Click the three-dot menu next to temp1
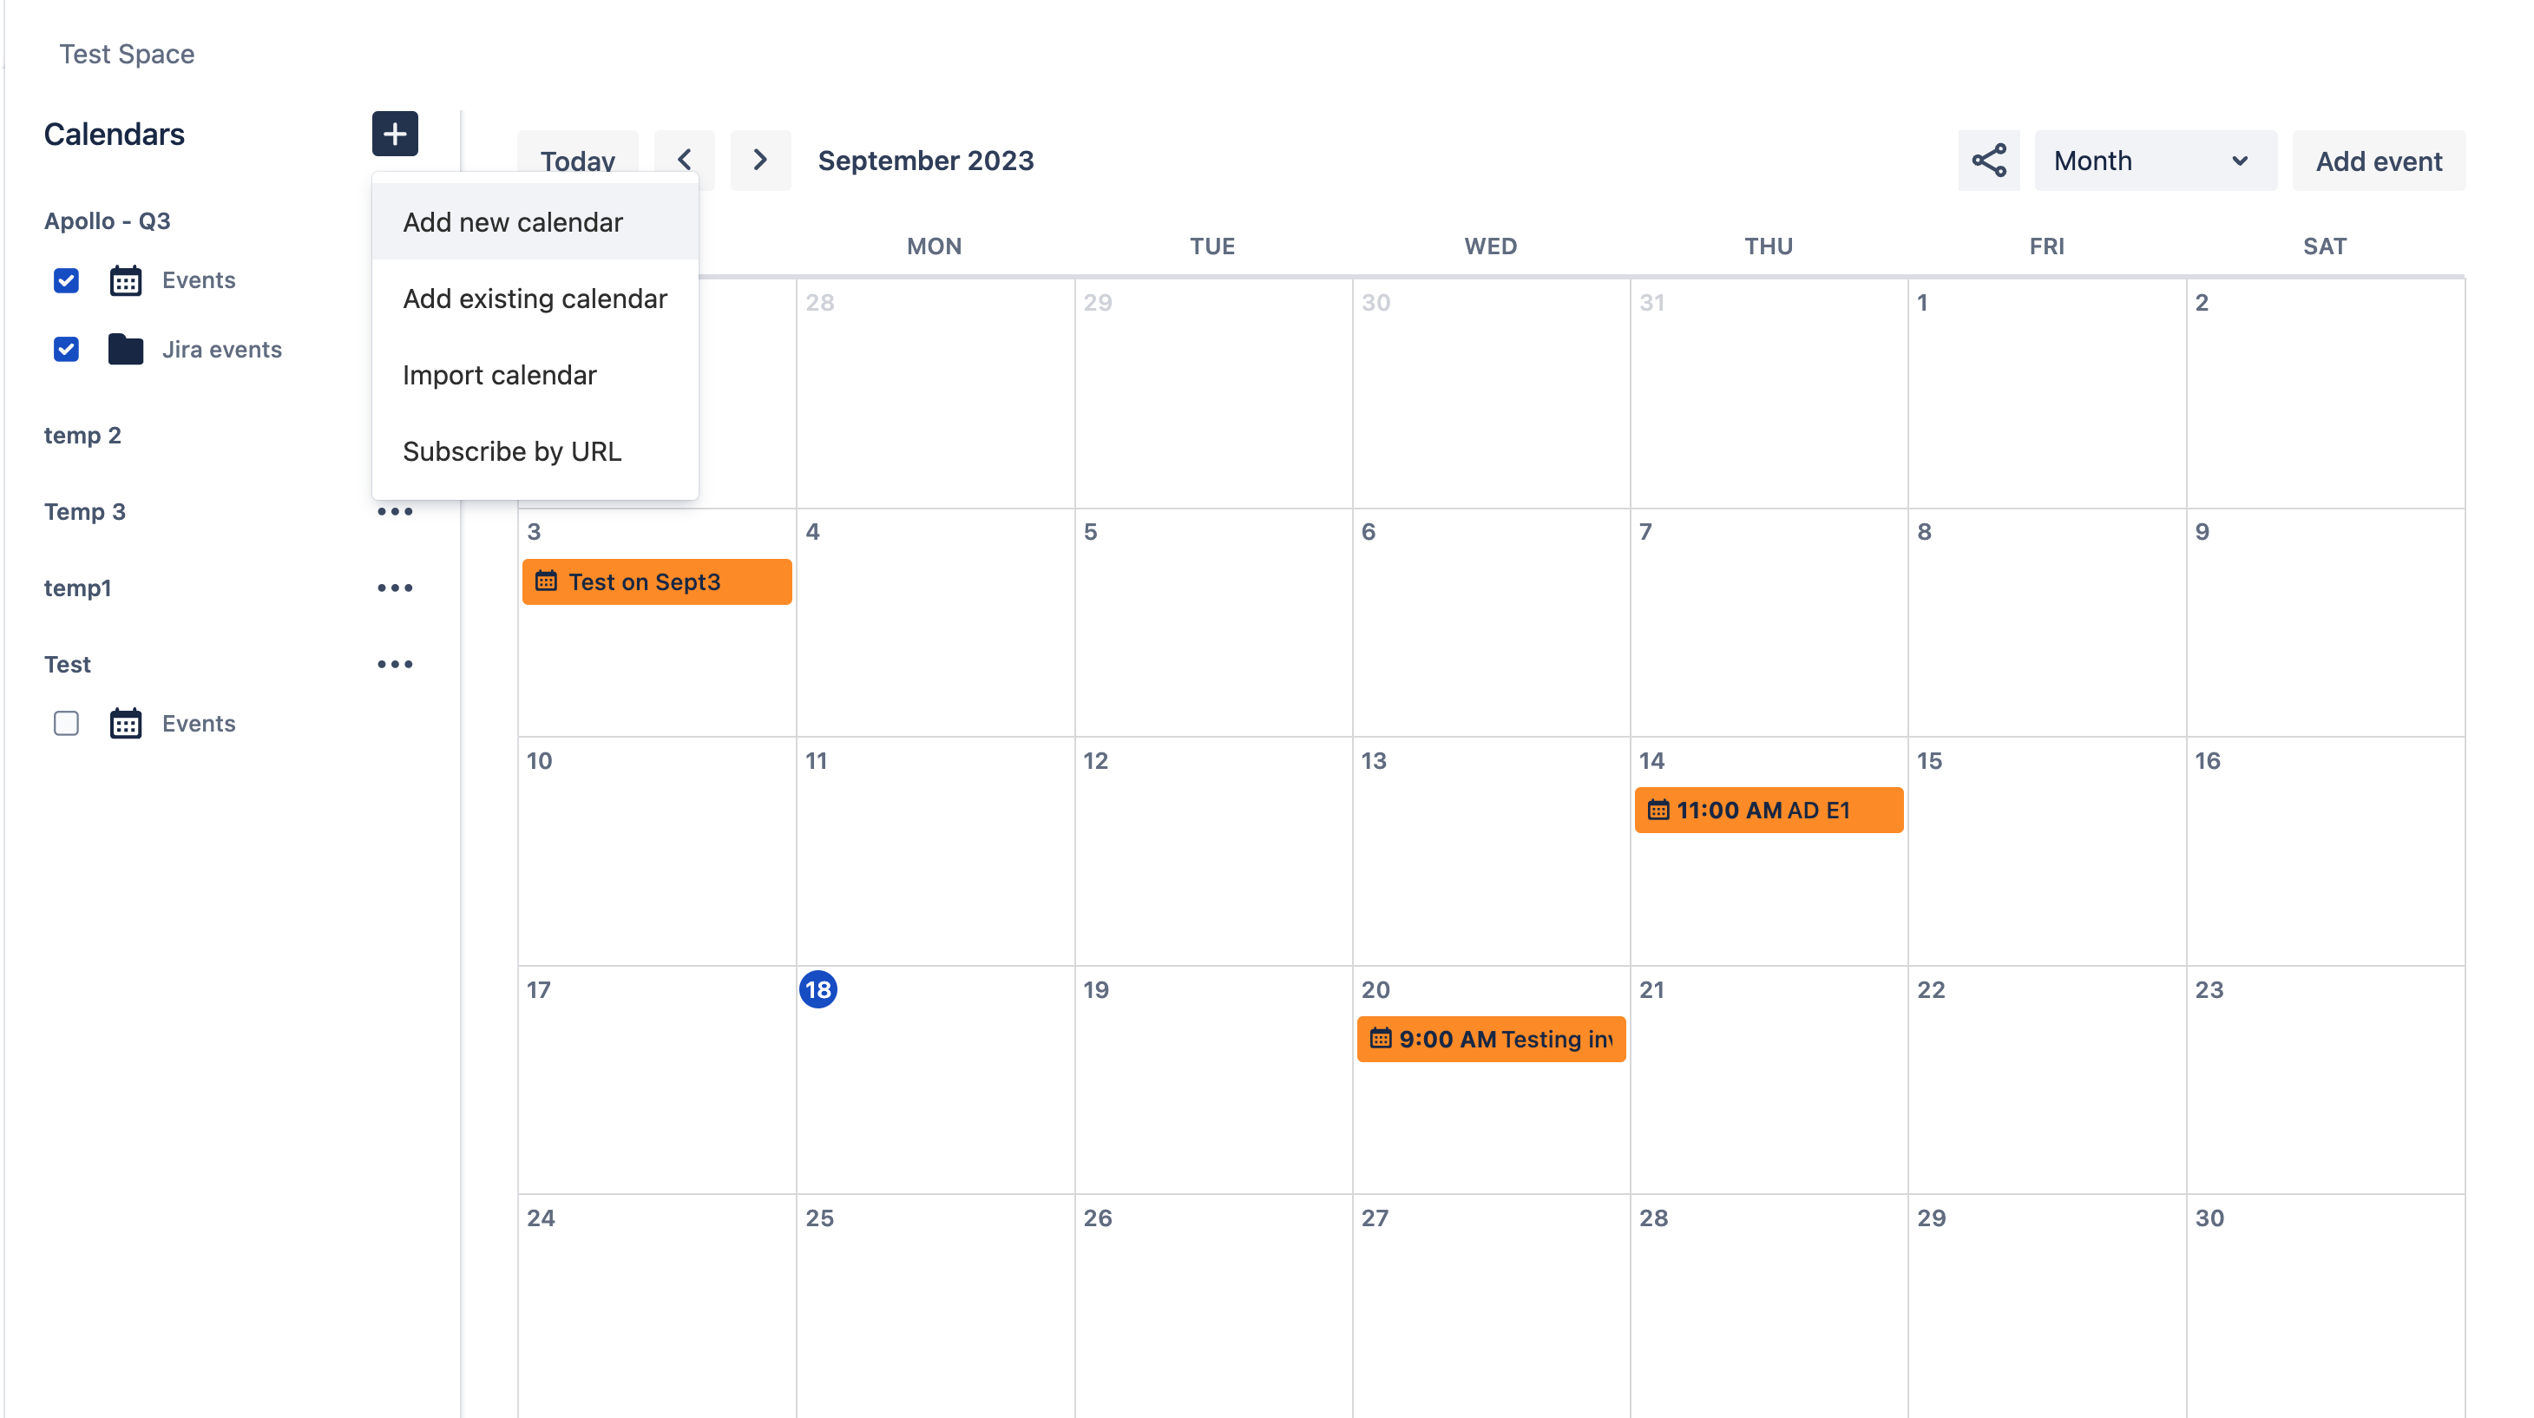2534x1418 pixels. click(x=395, y=588)
